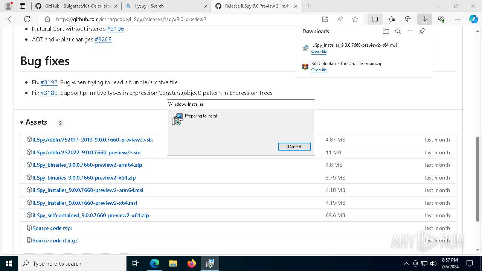
Task: Download Source code (tar.gz)
Action: click(55, 241)
